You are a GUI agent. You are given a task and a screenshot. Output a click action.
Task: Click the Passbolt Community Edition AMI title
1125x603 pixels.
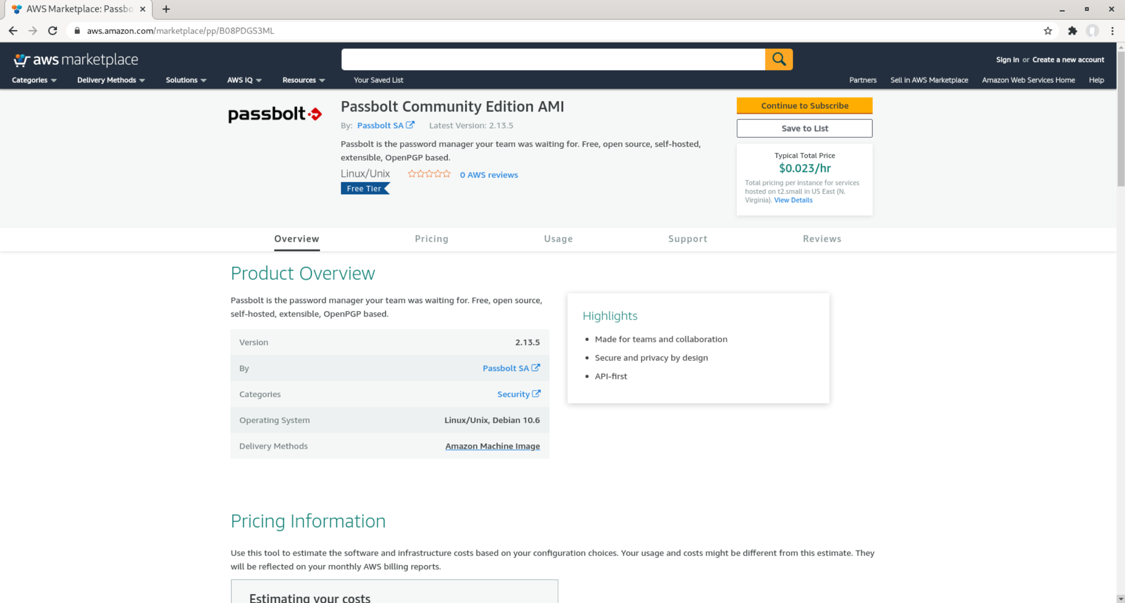click(452, 106)
